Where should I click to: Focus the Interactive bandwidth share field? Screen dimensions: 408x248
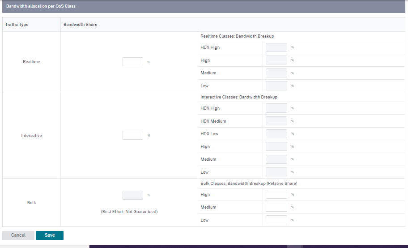133,135
